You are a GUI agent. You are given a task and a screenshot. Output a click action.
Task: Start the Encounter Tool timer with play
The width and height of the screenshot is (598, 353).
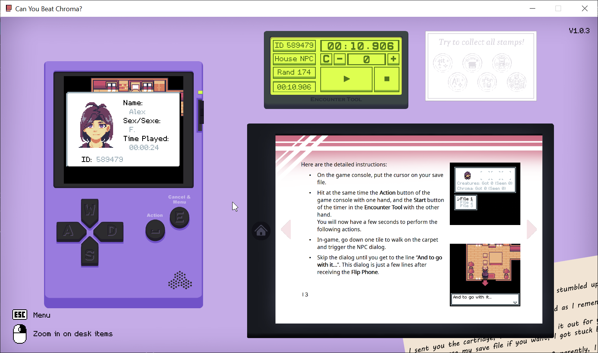(x=346, y=79)
